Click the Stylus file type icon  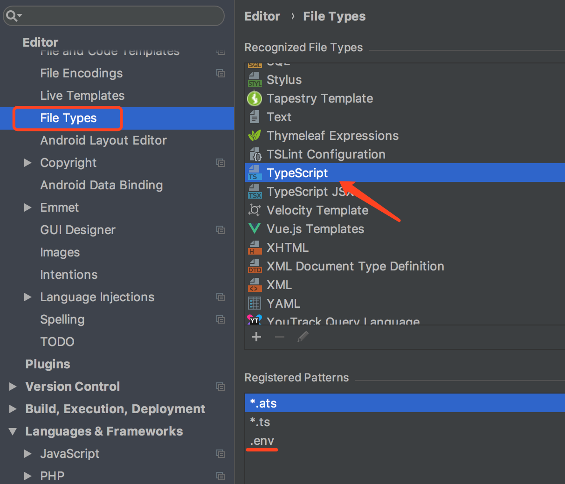point(255,79)
